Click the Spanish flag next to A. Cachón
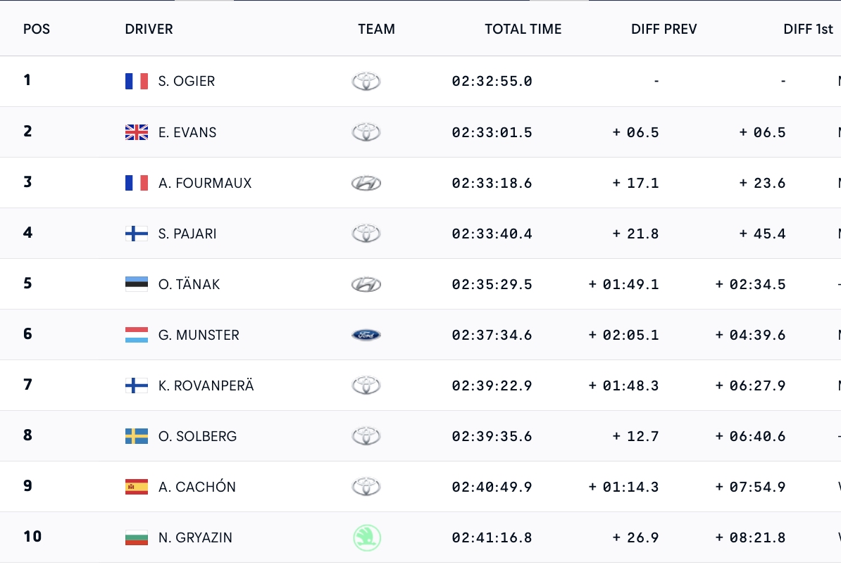The height and width of the screenshot is (567, 841). (137, 487)
